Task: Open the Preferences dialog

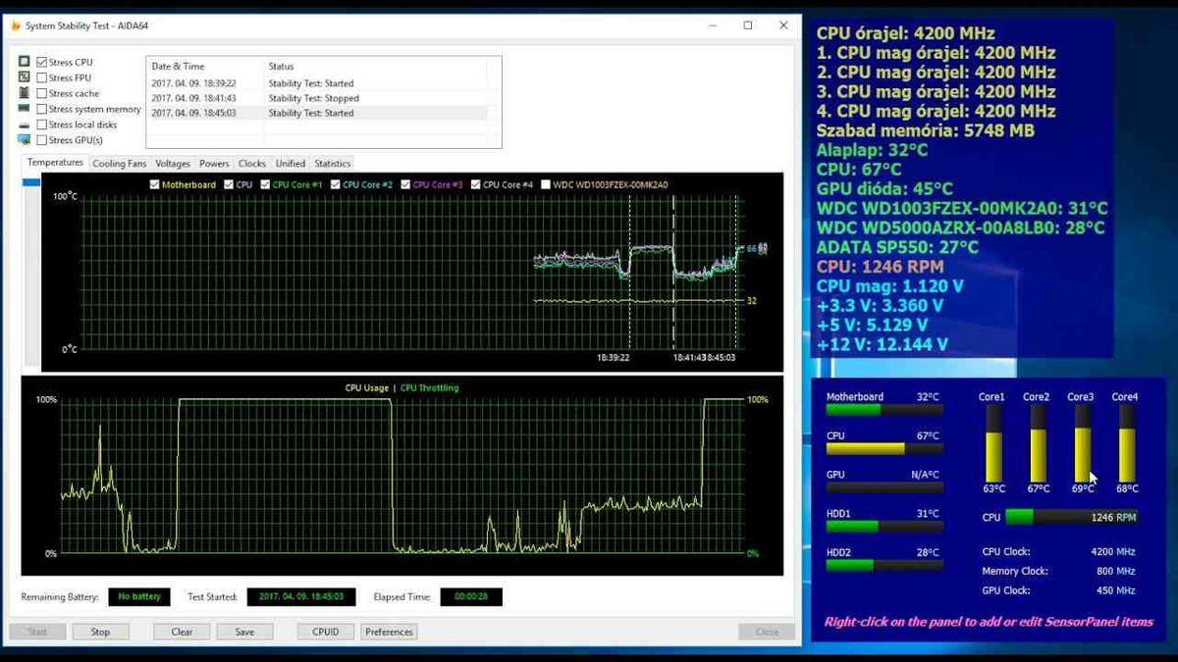Action: click(389, 632)
